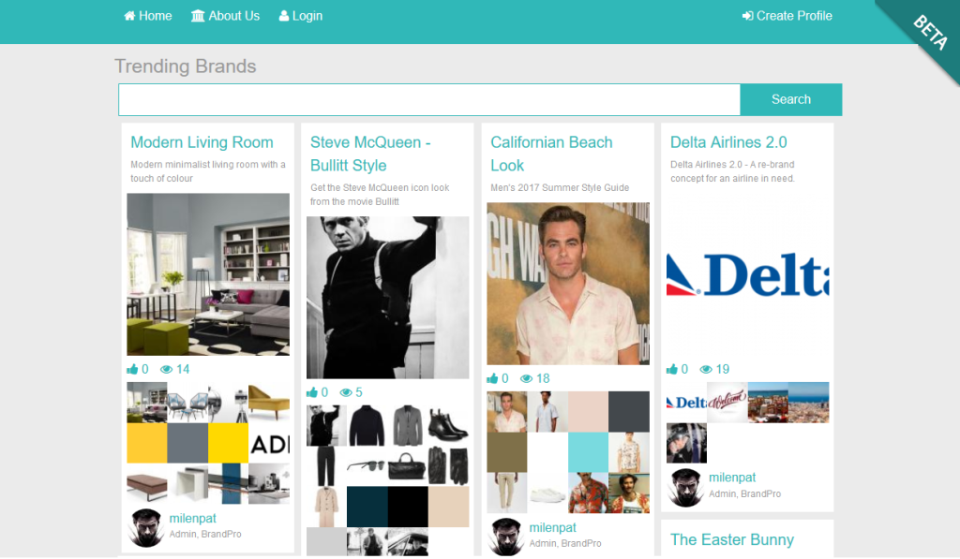Pick the aqua swatch in Beach Look
This screenshot has width=960, height=559.
point(589,452)
